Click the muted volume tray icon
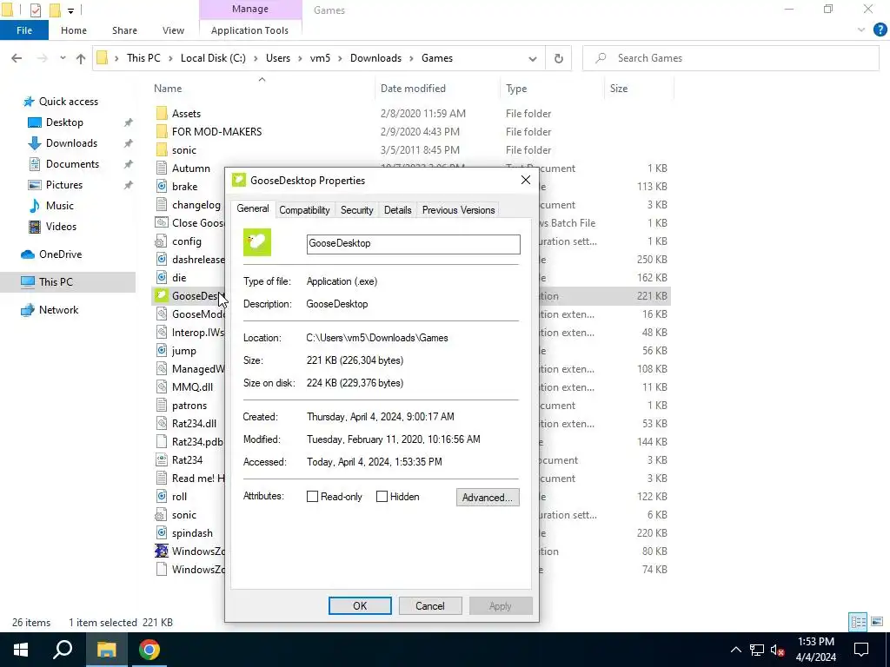Viewport: 890px width, 667px height. (x=778, y=650)
